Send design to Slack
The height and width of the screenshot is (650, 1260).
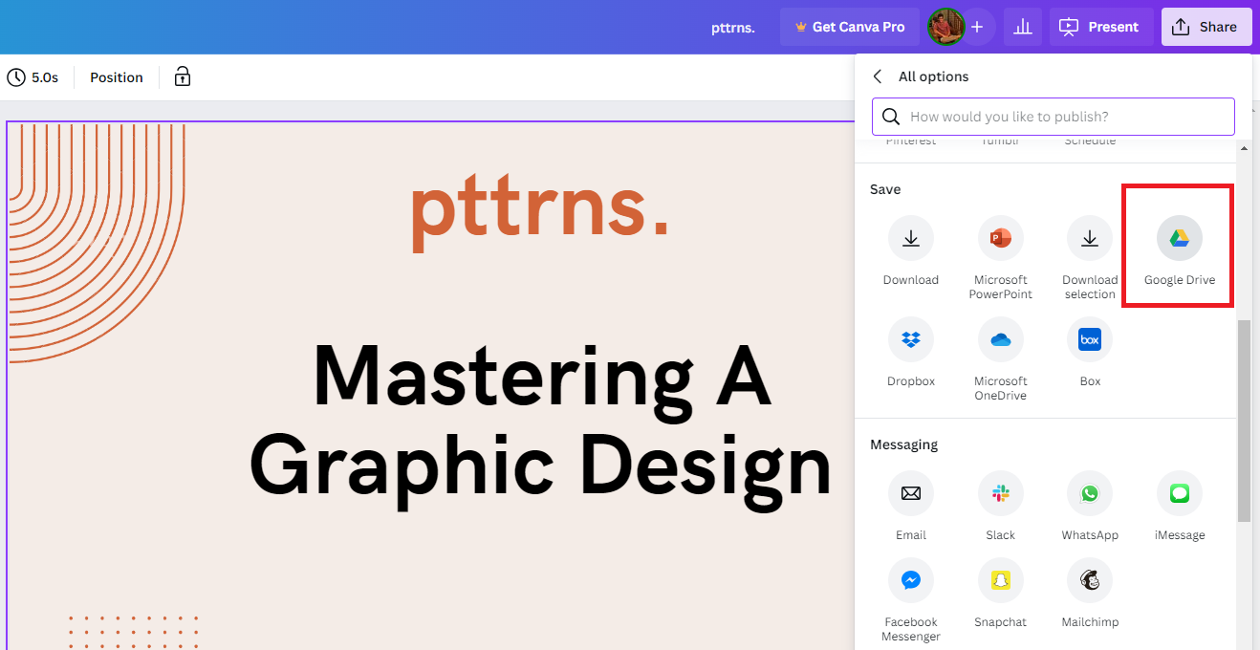1000,494
